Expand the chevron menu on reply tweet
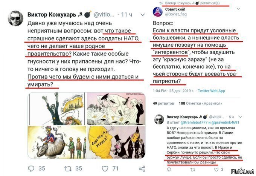 click(x=241, y=117)
